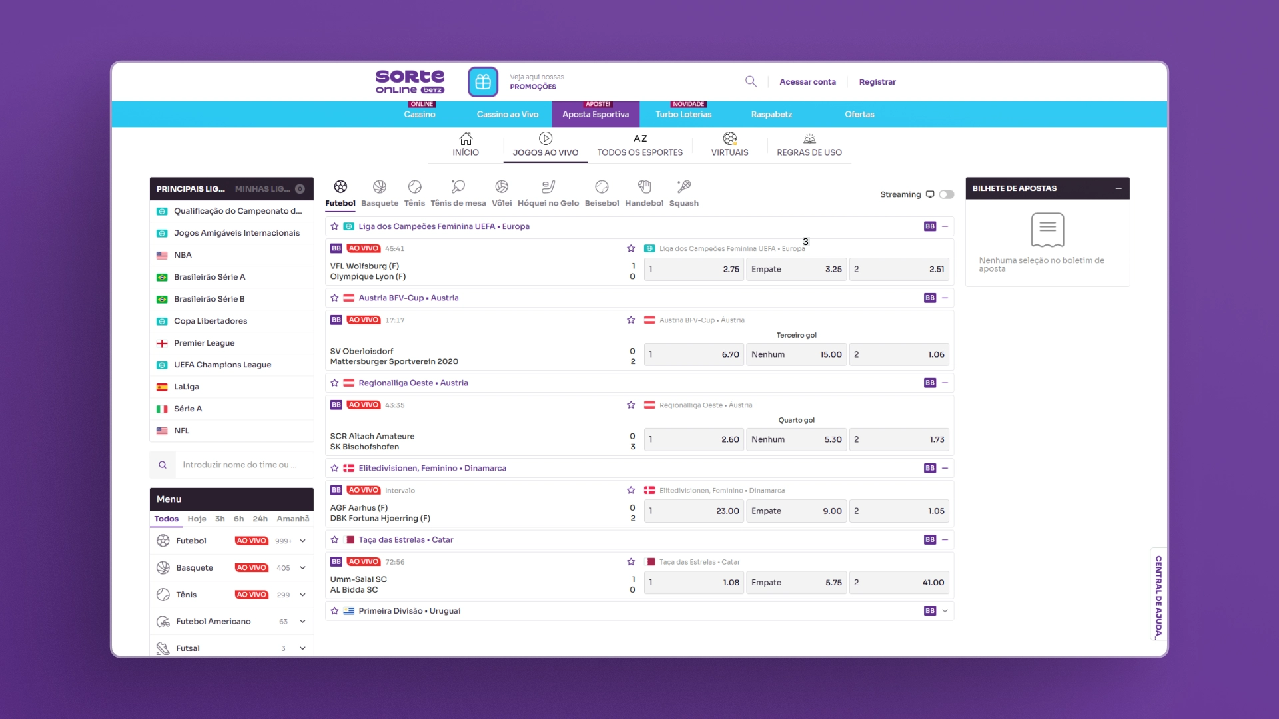The width and height of the screenshot is (1279, 719).
Task: Favorite the Elitedivisionen Feminino league
Action: 334,468
